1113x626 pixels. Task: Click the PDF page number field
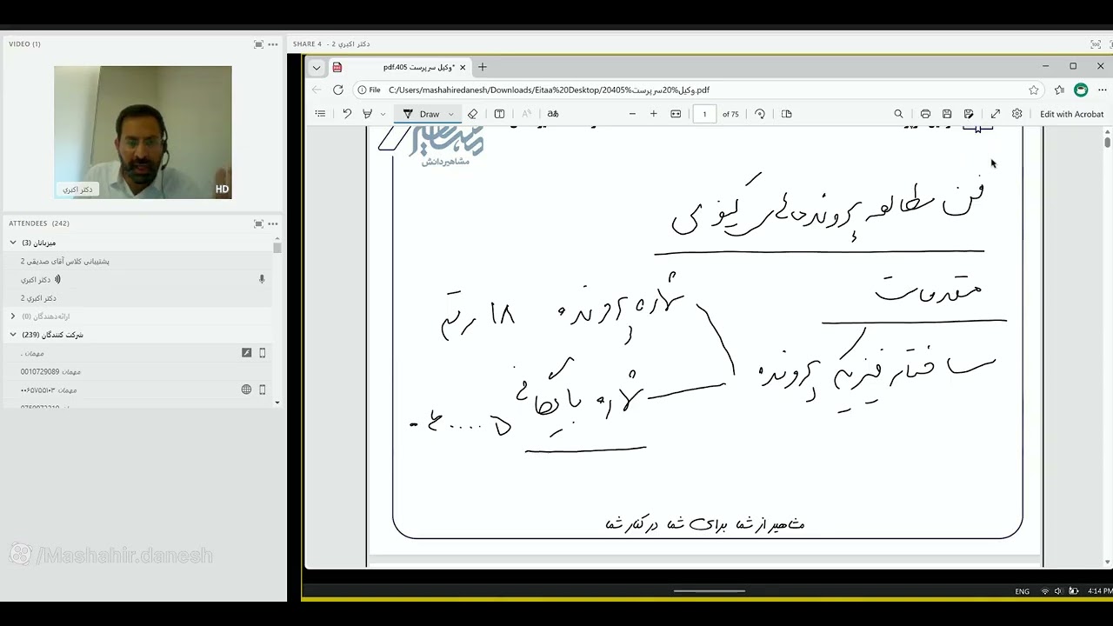point(704,114)
